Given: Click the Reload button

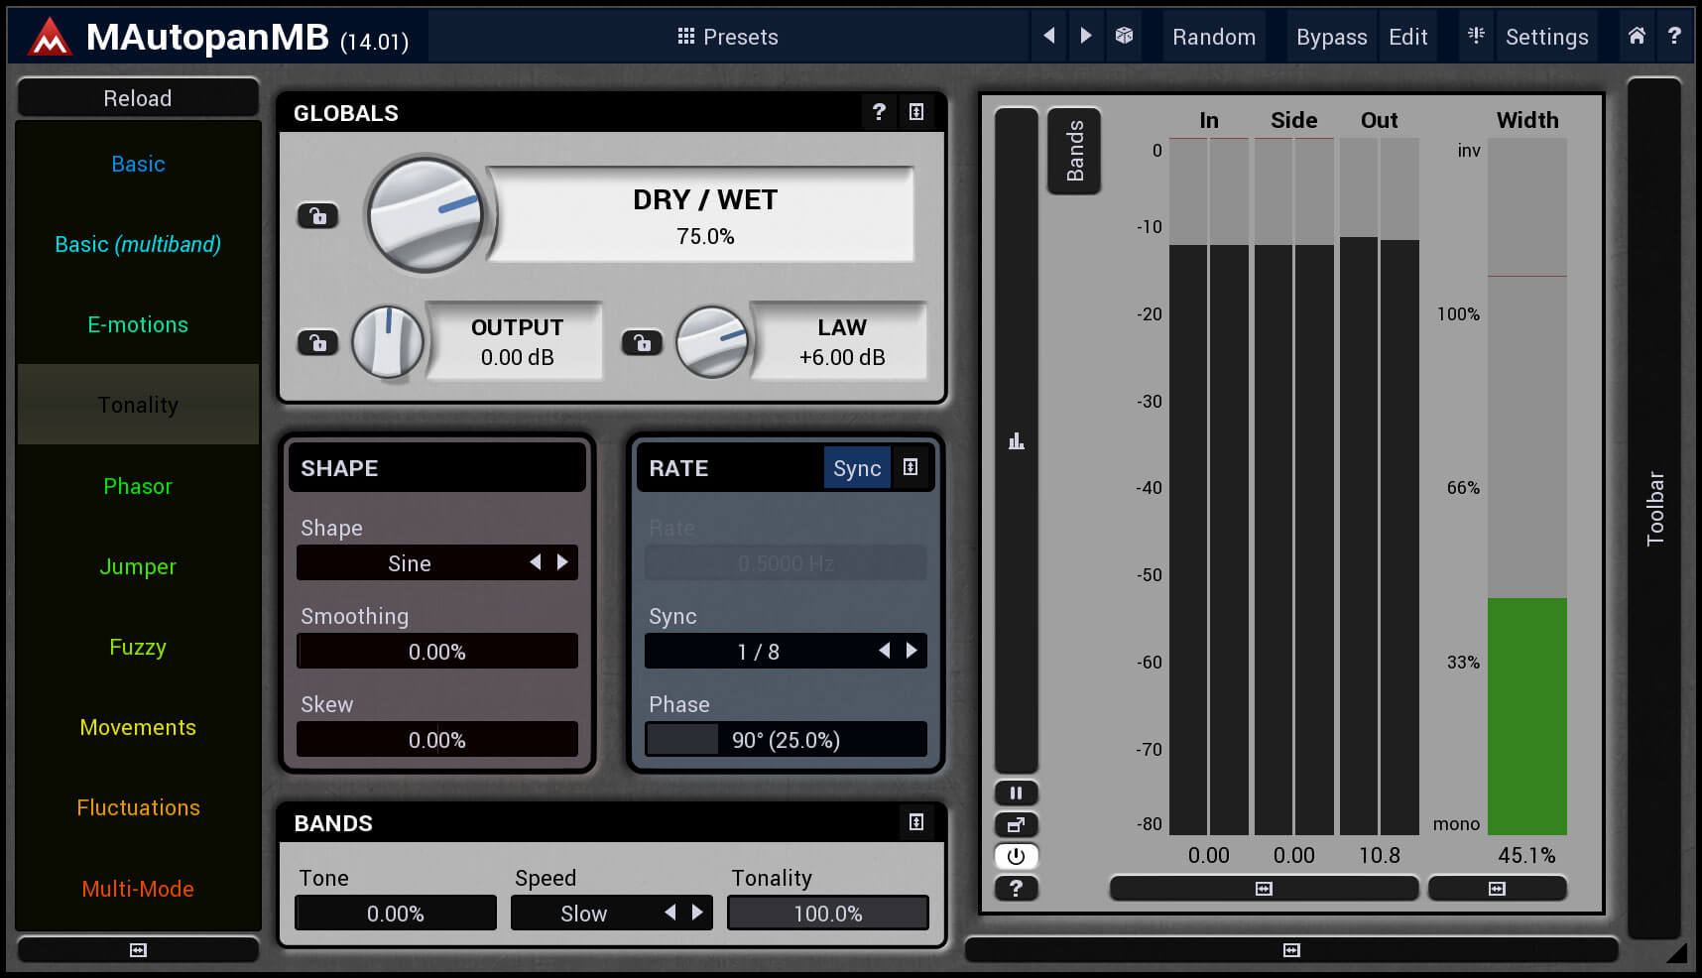Looking at the screenshot, I should (x=138, y=98).
